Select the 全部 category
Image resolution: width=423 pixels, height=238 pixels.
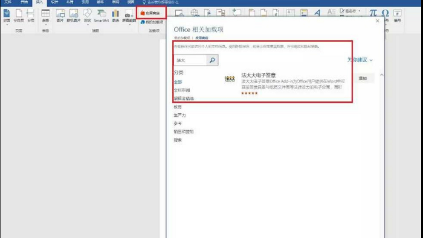point(178,82)
